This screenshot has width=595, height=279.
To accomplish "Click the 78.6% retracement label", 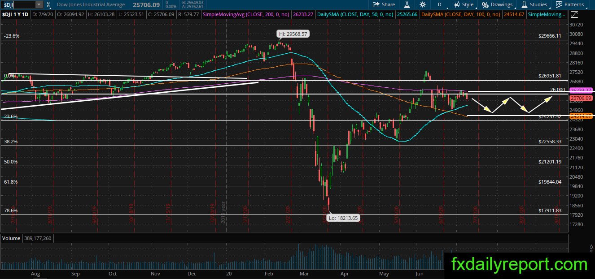I will [x=10, y=210].
